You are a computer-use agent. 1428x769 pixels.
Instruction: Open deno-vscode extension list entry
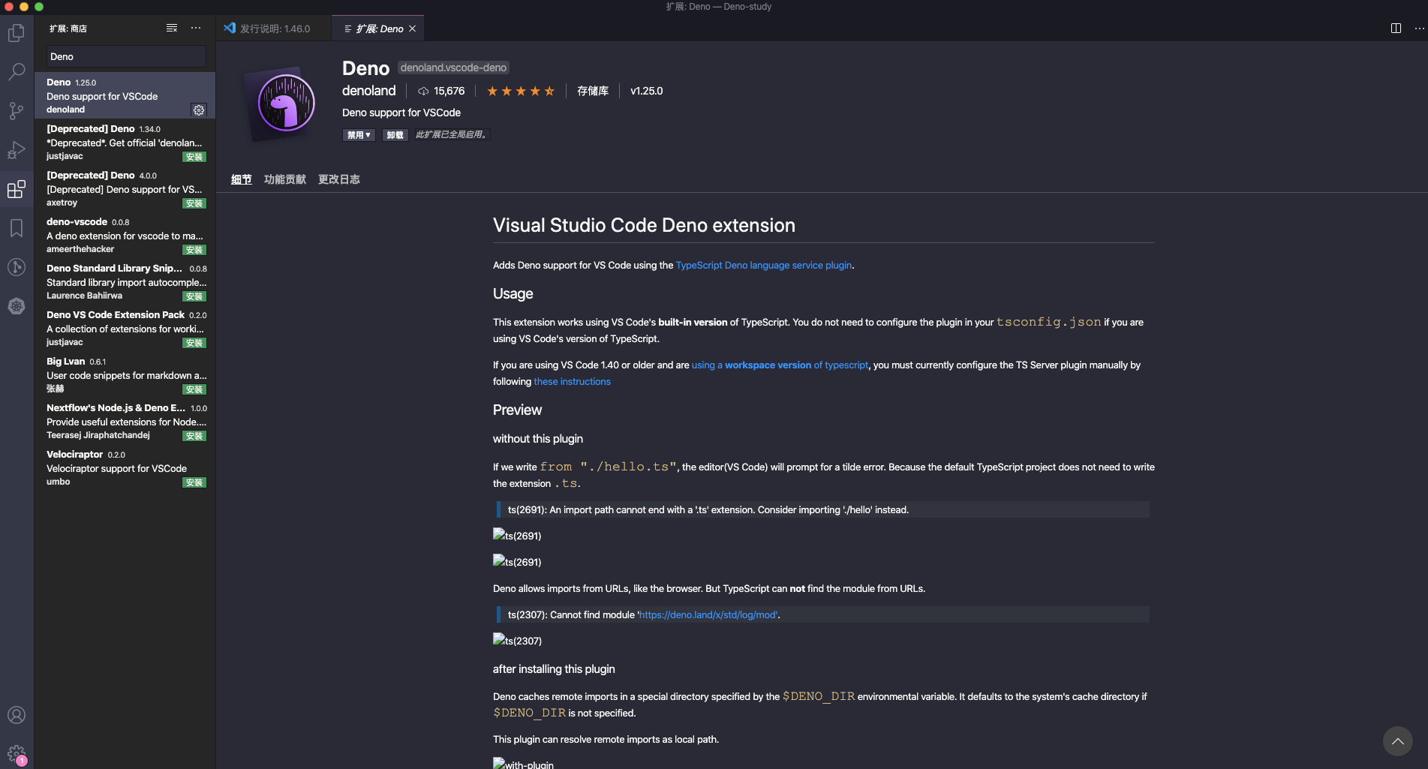[x=125, y=235]
